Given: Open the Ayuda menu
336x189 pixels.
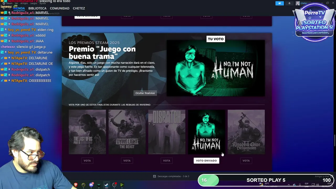Looking at the screenshot, I should (43, 3).
